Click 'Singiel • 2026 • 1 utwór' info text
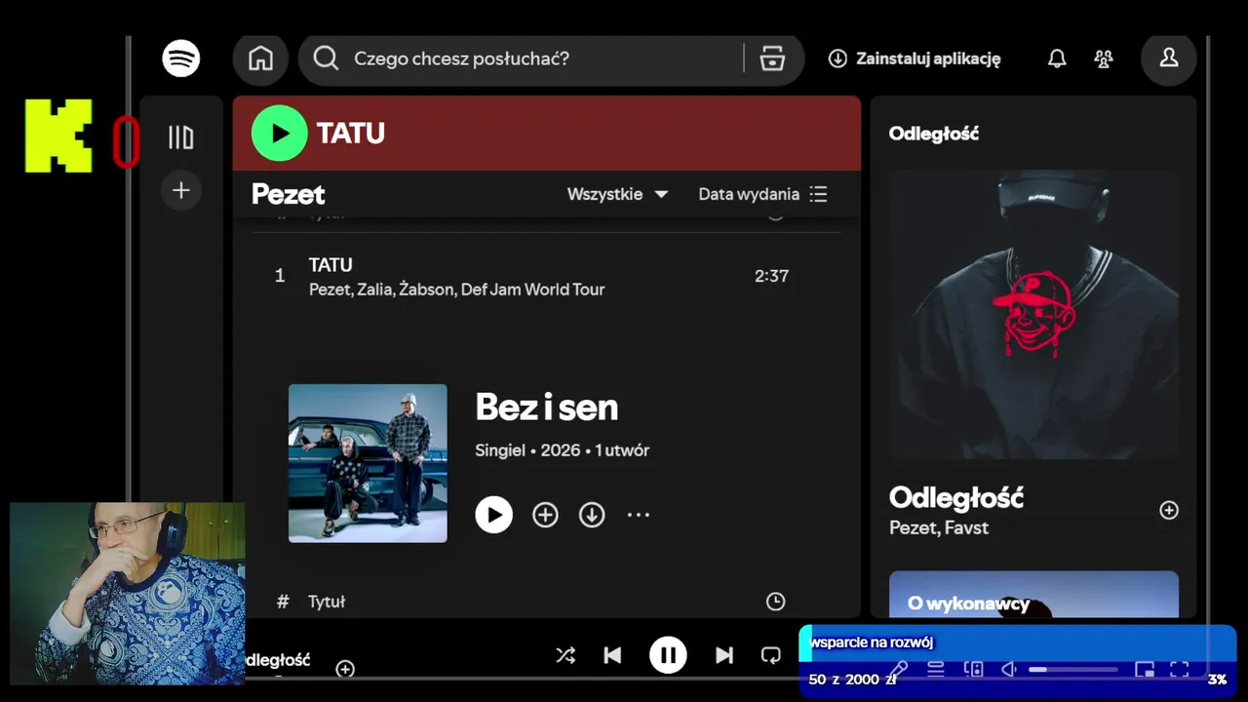Viewport: 1248px width, 702px height. click(562, 450)
